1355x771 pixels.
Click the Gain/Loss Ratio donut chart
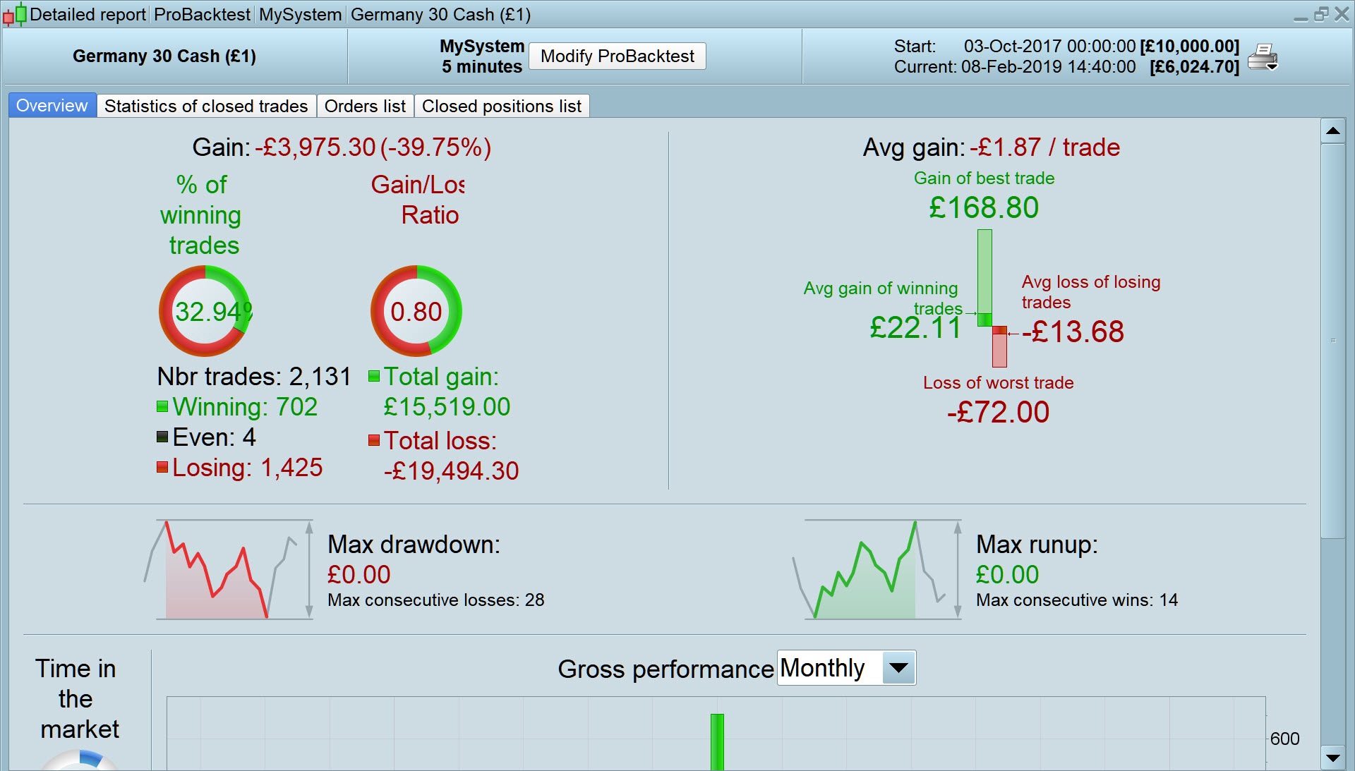pos(416,311)
